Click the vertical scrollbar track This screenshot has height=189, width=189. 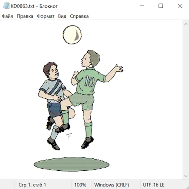point(186,100)
